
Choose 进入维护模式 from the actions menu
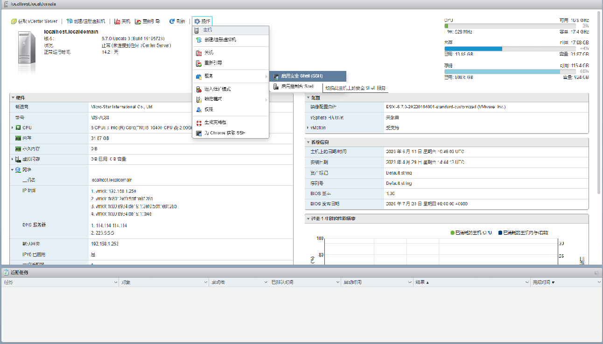coord(231,89)
